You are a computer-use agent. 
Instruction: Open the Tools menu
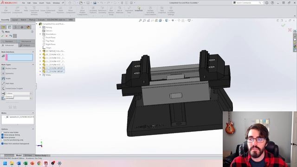coord(48,3)
